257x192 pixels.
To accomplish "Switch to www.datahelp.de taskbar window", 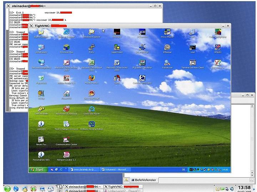I will coord(84,170).
